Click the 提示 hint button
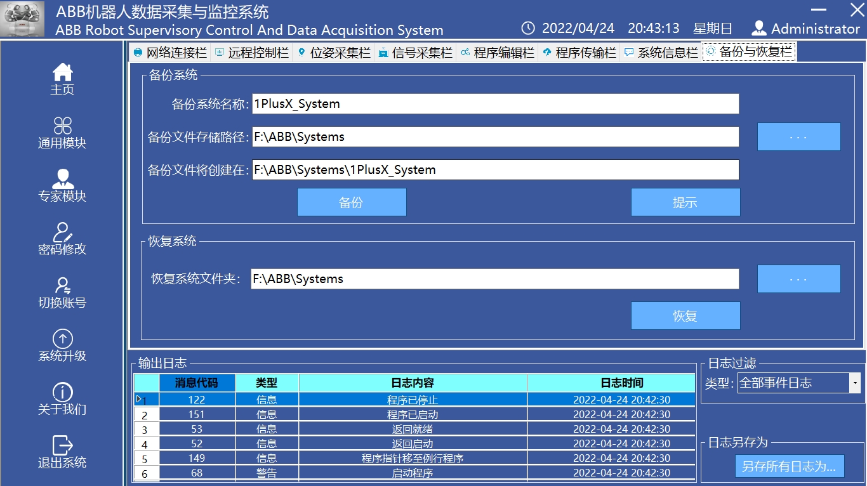This screenshot has height=486, width=867. click(685, 202)
